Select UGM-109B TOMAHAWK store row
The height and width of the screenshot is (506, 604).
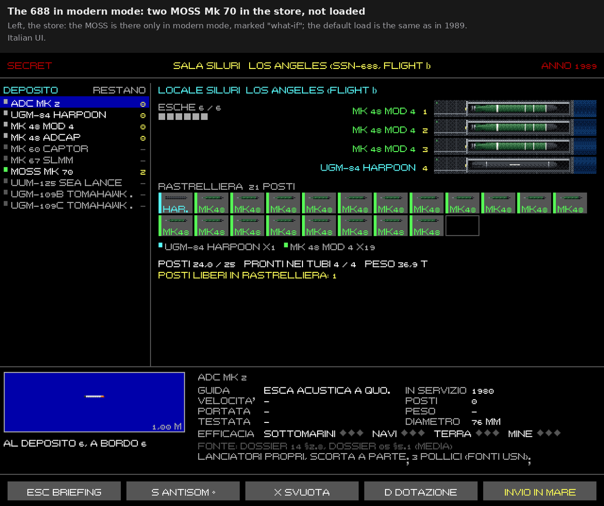coord(74,194)
